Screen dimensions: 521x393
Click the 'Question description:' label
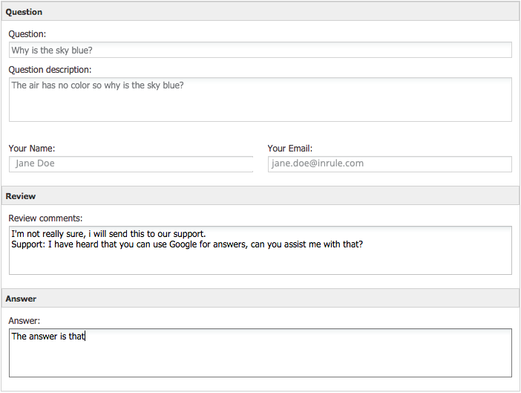(x=50, y=70)
